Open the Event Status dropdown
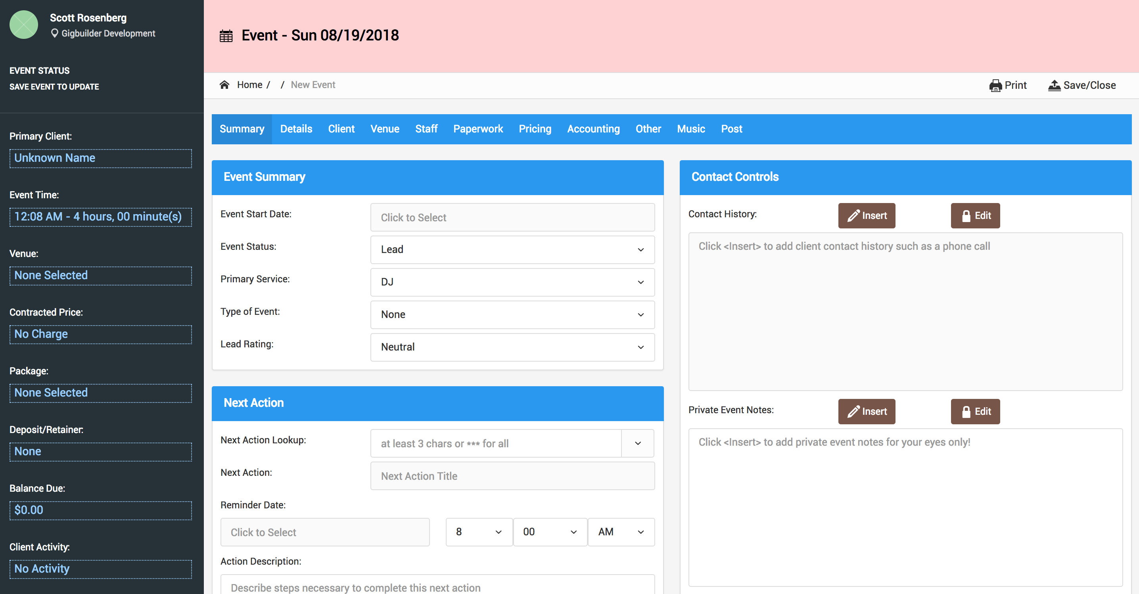This screenshot has height=594, width=1139. pos(512,250)
